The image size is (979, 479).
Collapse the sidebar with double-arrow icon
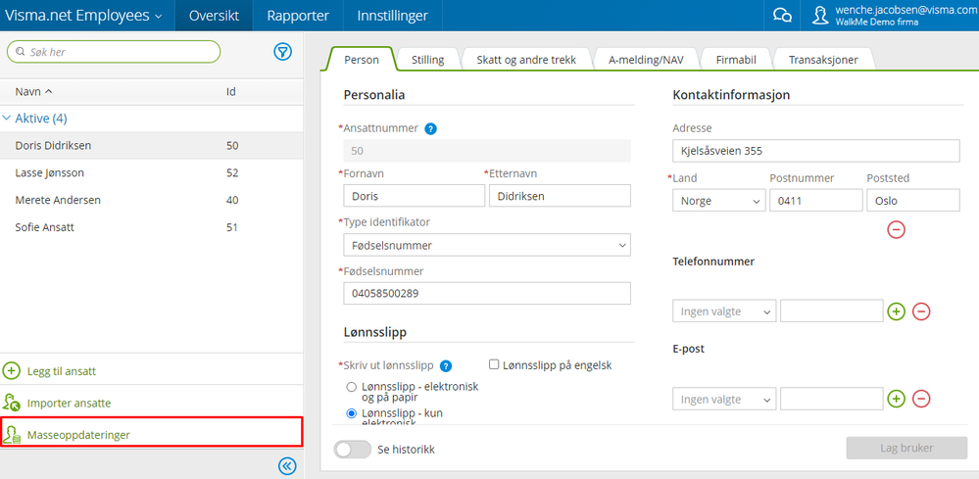(286, 466)
